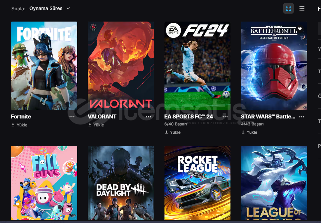Switch to list view layout
The width and height of the screenshot is (321, 223).
pyautogui.click(x=301, y=8)
